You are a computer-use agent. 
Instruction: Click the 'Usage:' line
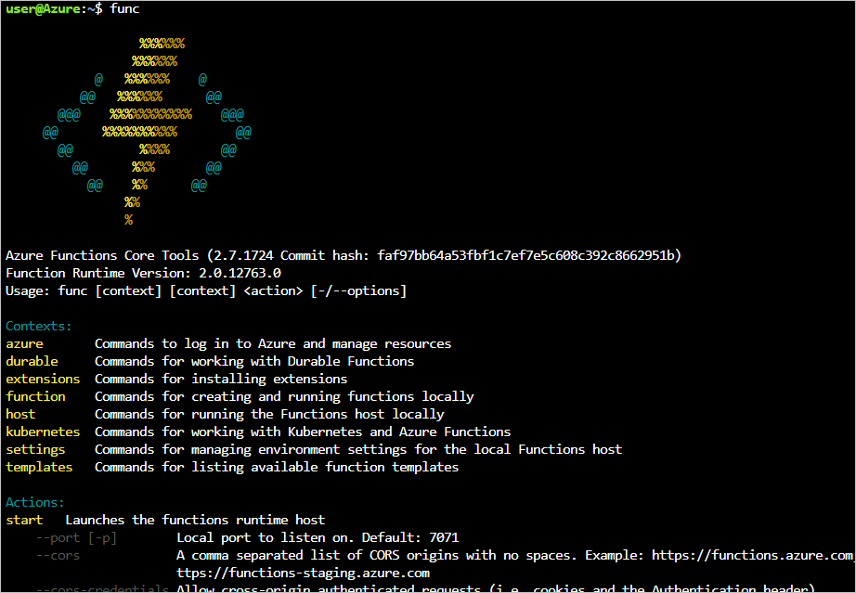point(206,290)
